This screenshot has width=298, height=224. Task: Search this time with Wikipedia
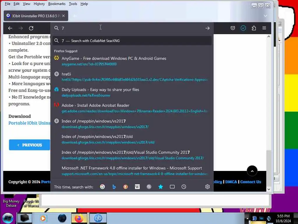(x=137, y=187)
